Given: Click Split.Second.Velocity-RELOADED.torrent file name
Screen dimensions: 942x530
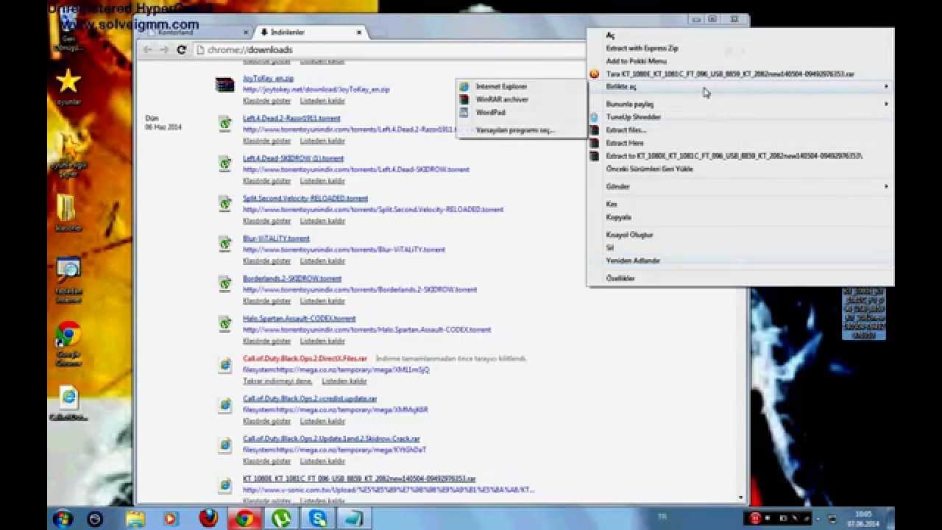Looking at the screenshot, I should [305, 199].
